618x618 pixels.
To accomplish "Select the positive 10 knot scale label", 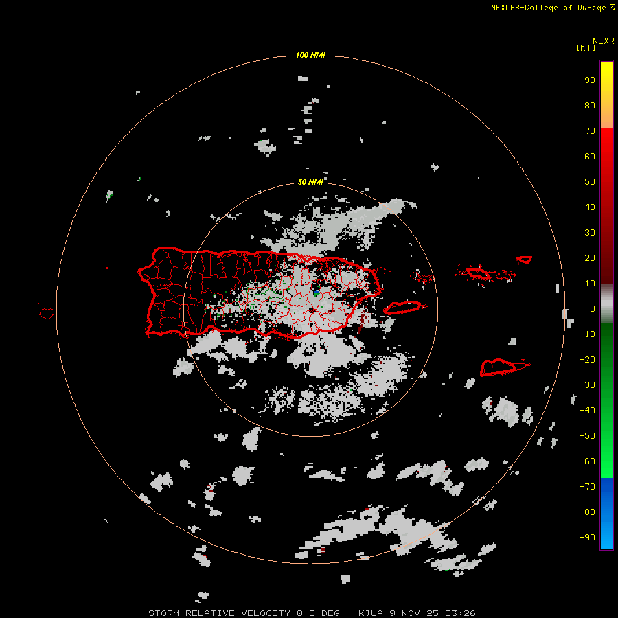I will coord(590,284).
